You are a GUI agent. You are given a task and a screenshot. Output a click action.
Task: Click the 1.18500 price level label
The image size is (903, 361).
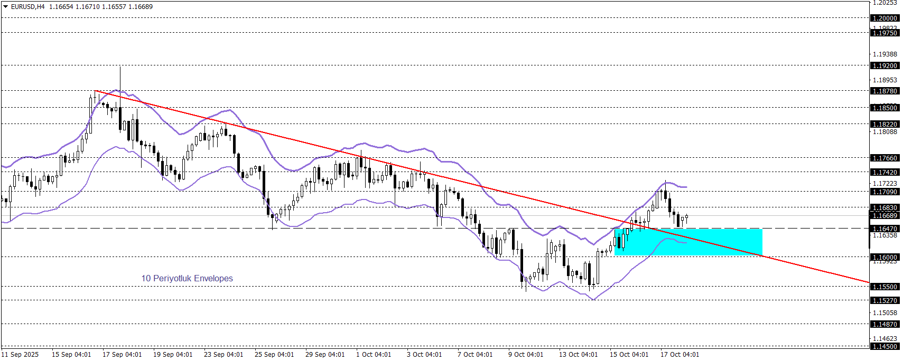pyautogui.click(x=885, y=108)
